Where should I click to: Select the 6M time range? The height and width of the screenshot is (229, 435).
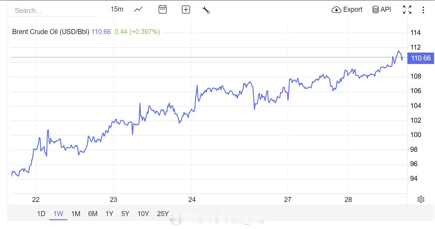[93, 214]
